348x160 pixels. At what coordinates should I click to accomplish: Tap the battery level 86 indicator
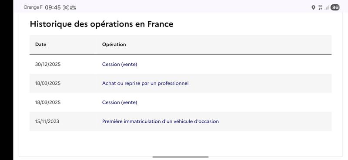tap(335, 7)
